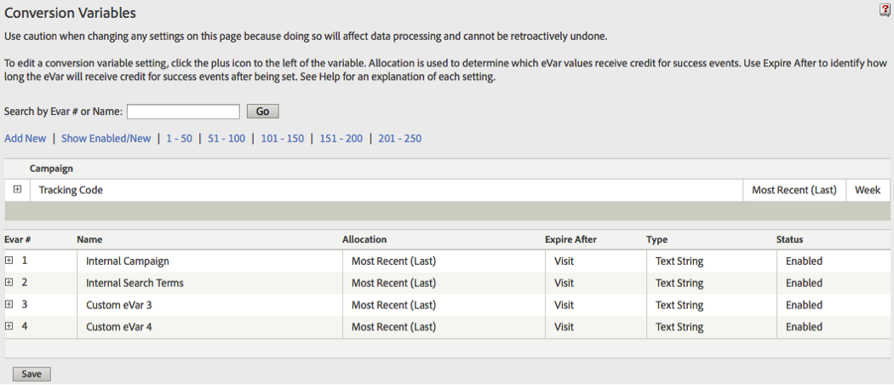The width and height of the screenshot is (894, 385).
Task: Select the Show Enabled/New link
Action: [106, 139]
